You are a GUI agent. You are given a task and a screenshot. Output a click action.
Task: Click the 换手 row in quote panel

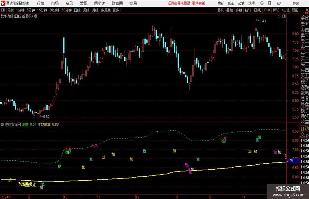click(x=305, y=110)
